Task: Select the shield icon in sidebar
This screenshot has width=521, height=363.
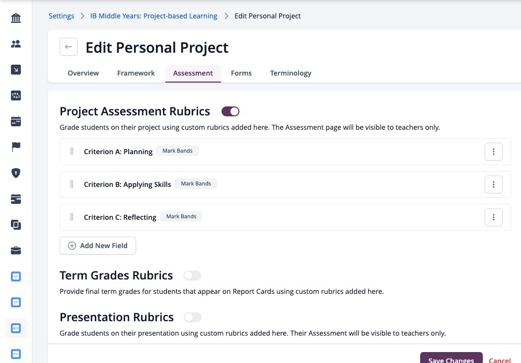Action: click(15, 173)
